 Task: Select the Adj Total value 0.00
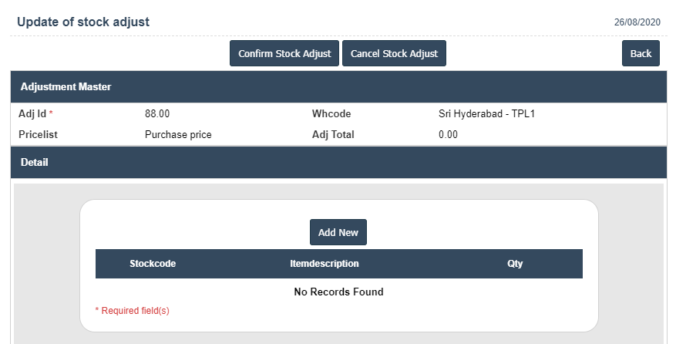coord(448,134)
